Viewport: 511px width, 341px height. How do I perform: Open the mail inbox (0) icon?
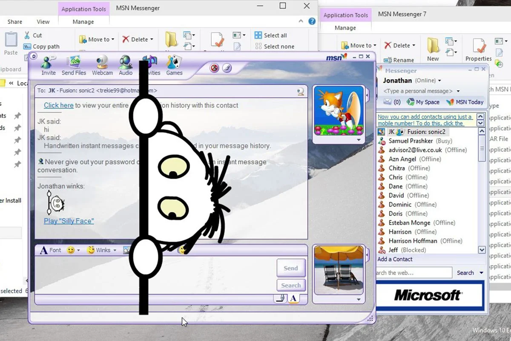[x=392, y=102]
